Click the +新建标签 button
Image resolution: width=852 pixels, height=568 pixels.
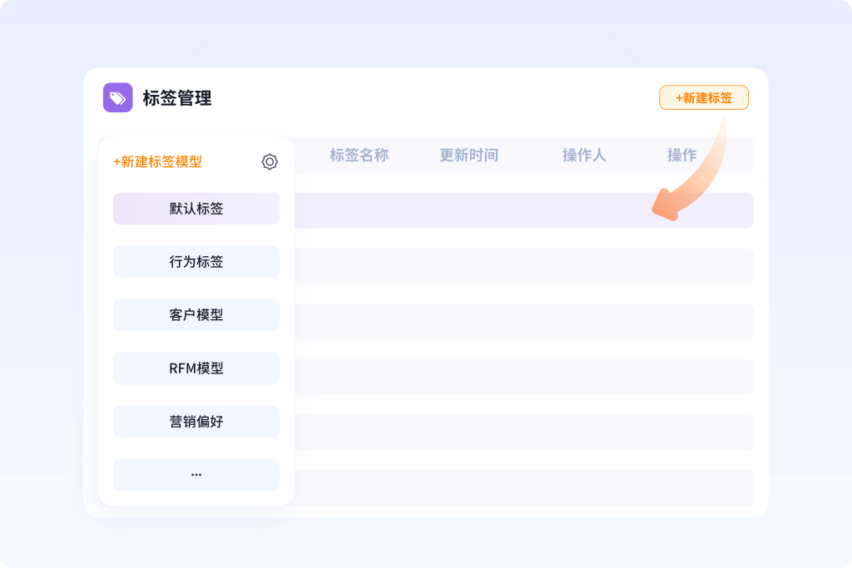click(x=703, y=98)
